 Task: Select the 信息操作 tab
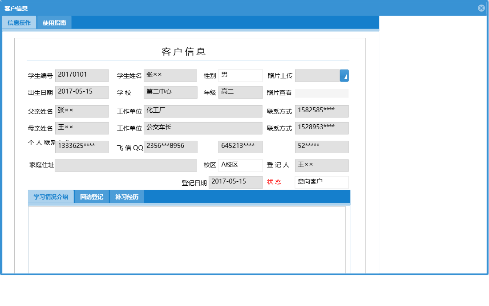point(19,22)
